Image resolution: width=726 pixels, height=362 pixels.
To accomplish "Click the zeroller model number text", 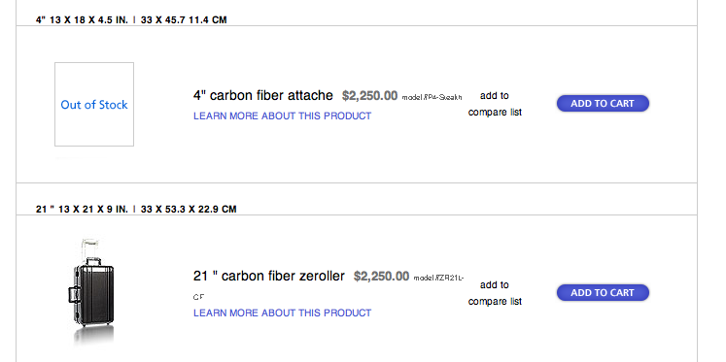I will click(x=438, y=278).
